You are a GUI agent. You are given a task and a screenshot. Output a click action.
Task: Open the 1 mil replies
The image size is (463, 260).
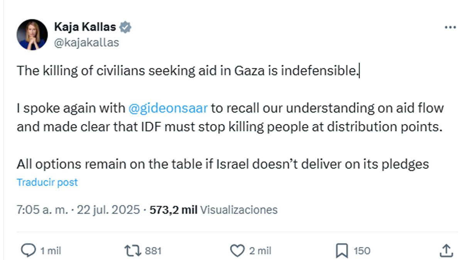50,250
